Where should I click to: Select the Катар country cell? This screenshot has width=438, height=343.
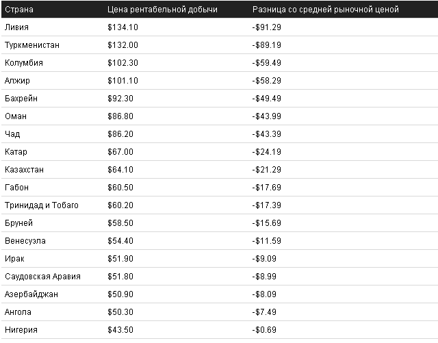point(16,152)
